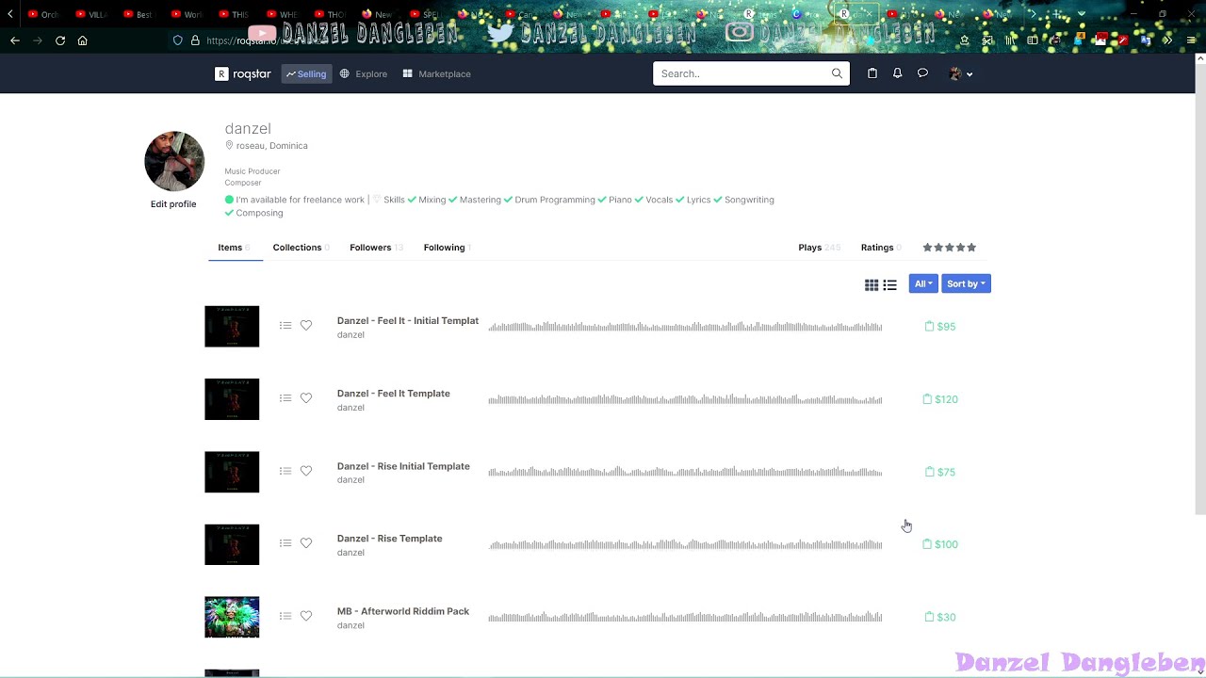This screenshot has height=678, width=1206.
Task: Click the browser back arrow
Action: coord(15,40)
